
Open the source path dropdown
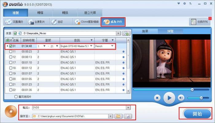(118, 33)
